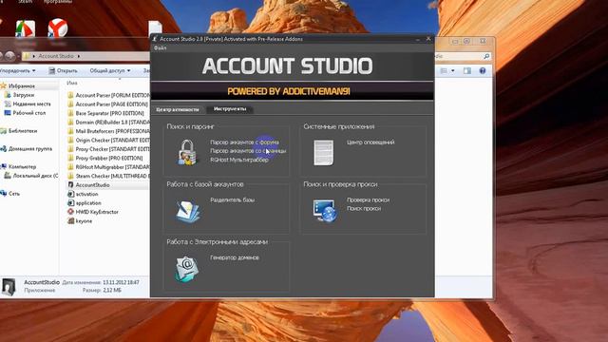Open Генератор доменов
The height and width of the screenshot is (342, 608).
click(235, 257)
